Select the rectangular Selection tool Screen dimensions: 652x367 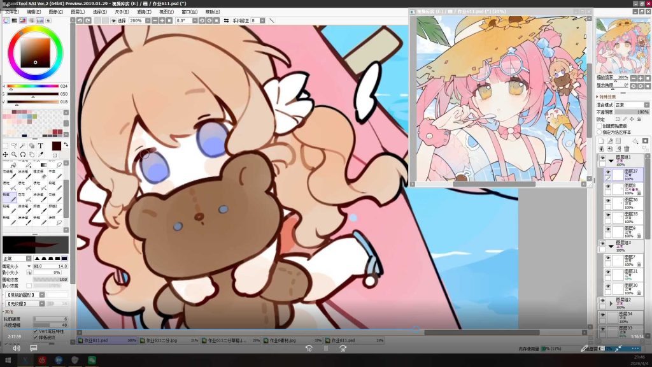coord(5,146)
